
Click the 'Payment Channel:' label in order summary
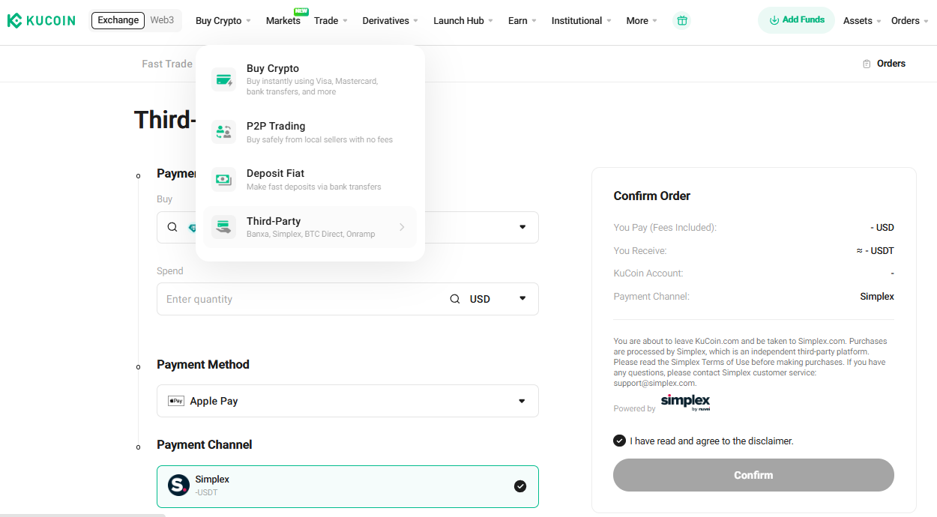[651, 296]
